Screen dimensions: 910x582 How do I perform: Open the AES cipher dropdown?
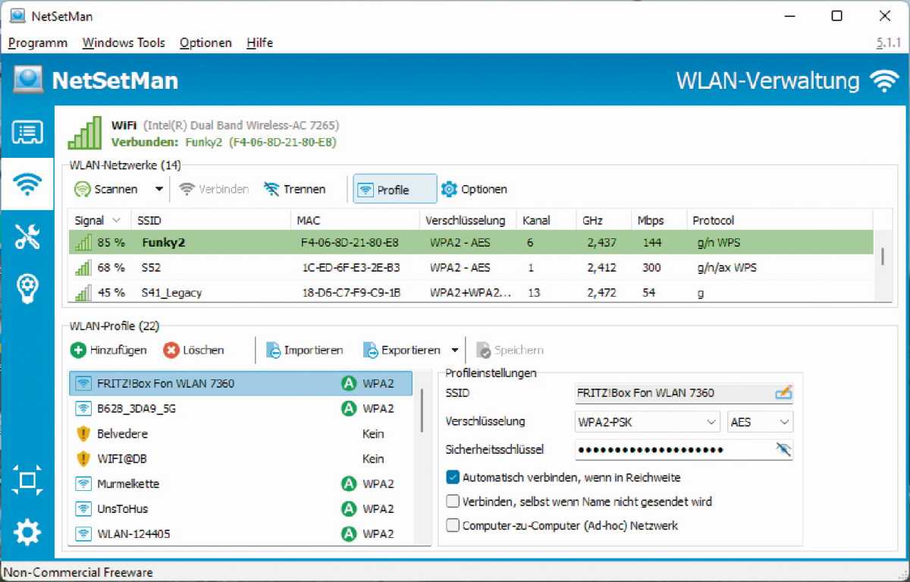(x=760, y=422)
